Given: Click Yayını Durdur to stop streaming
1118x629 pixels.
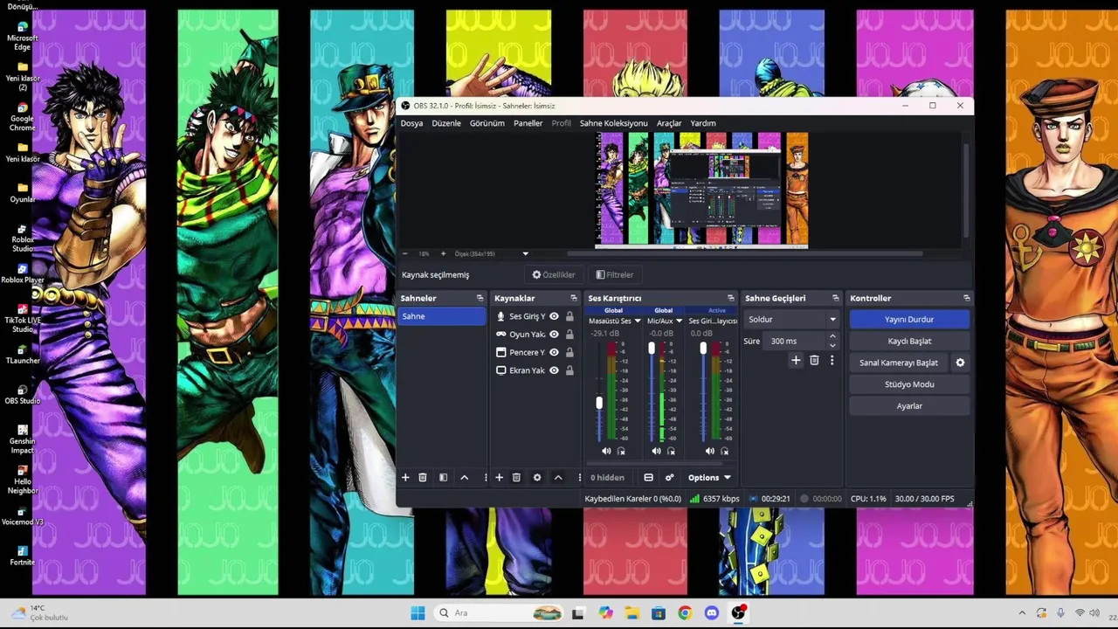Looking at the screenshot, I should (909, 320).
